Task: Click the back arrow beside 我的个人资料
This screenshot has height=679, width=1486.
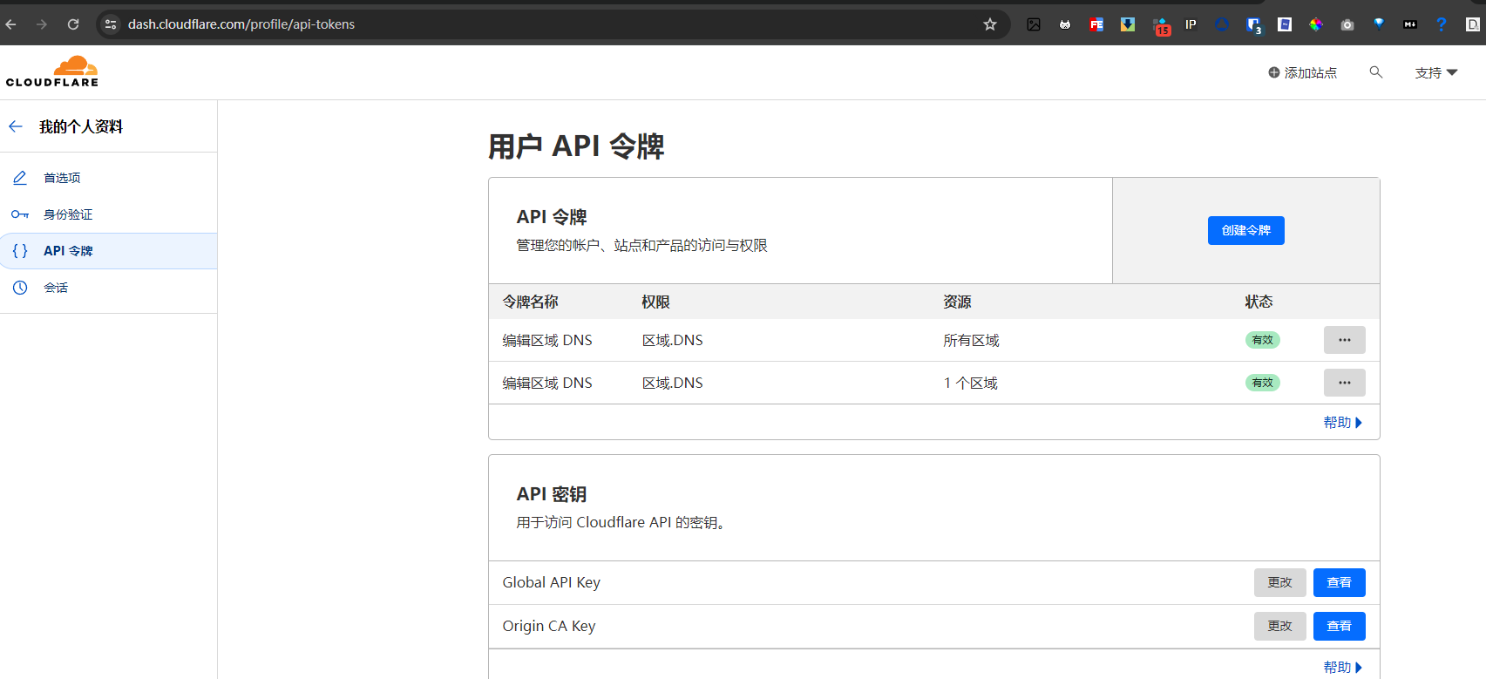Action: [x=16, y=126]
